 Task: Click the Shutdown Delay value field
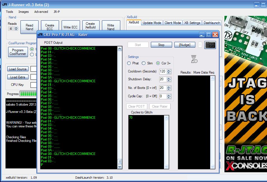tap(163, 79)
